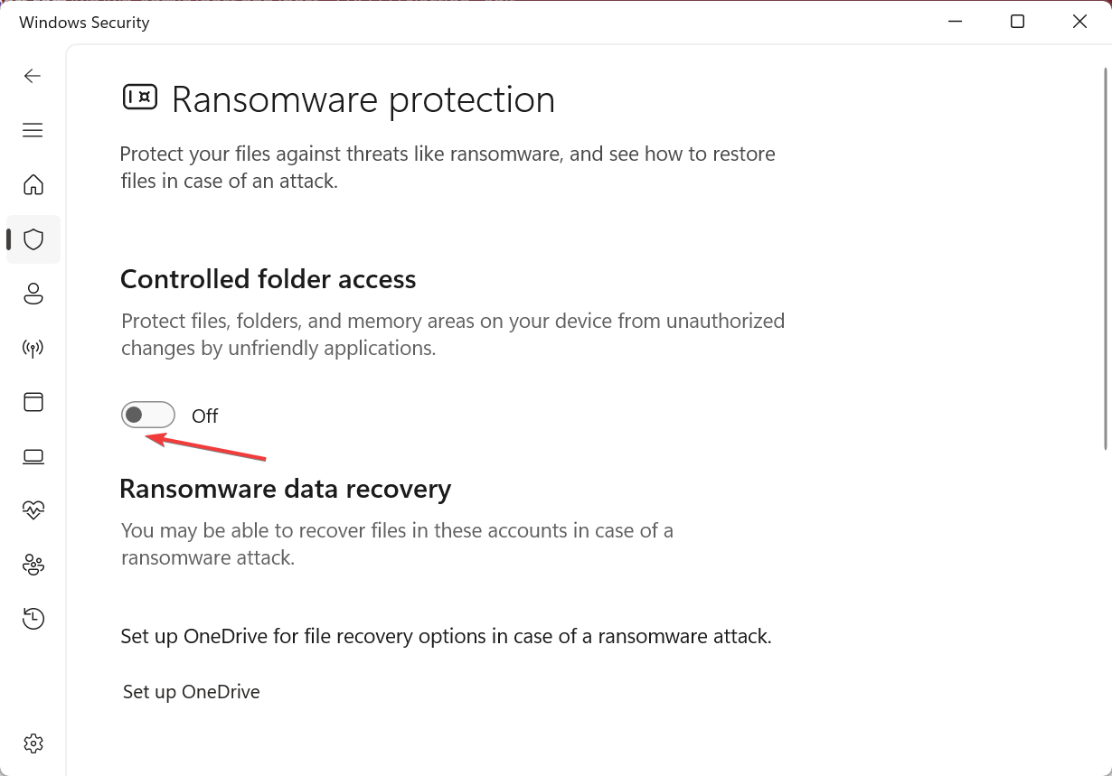Open Device performance & health heart icon
The image size is (1112, 776).
pos(33,510)
